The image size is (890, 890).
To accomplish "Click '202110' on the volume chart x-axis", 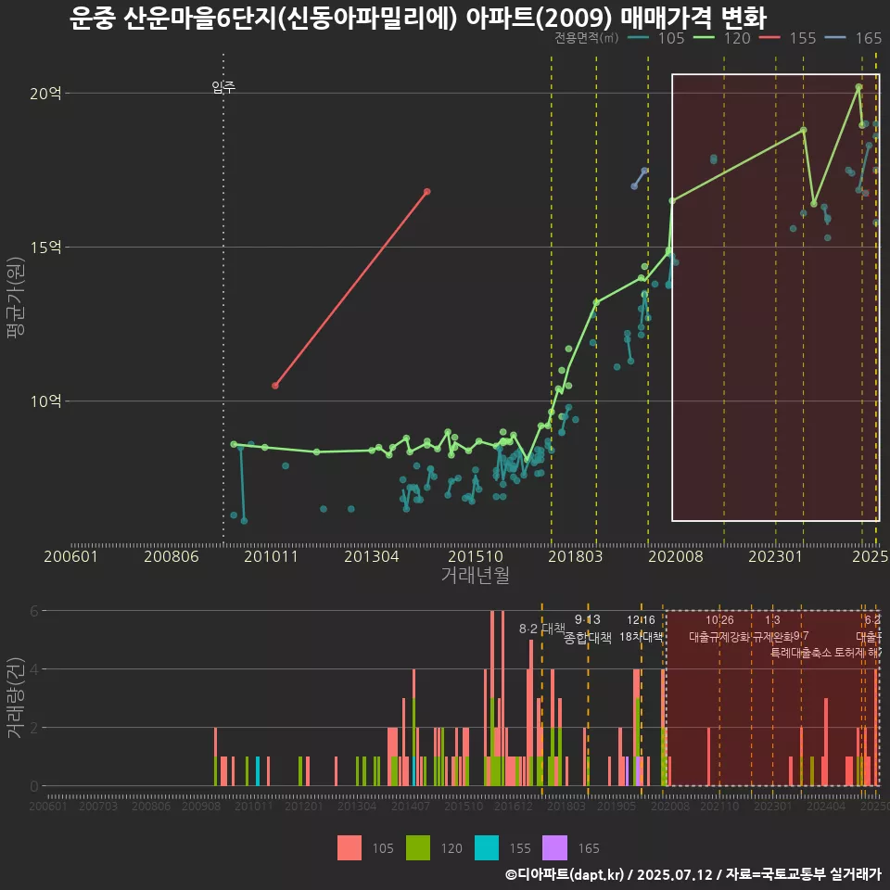I will tap(719, 806).
